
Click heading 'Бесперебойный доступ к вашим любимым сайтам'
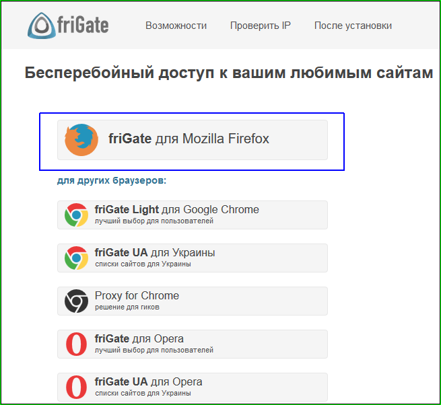pos(229,73)
